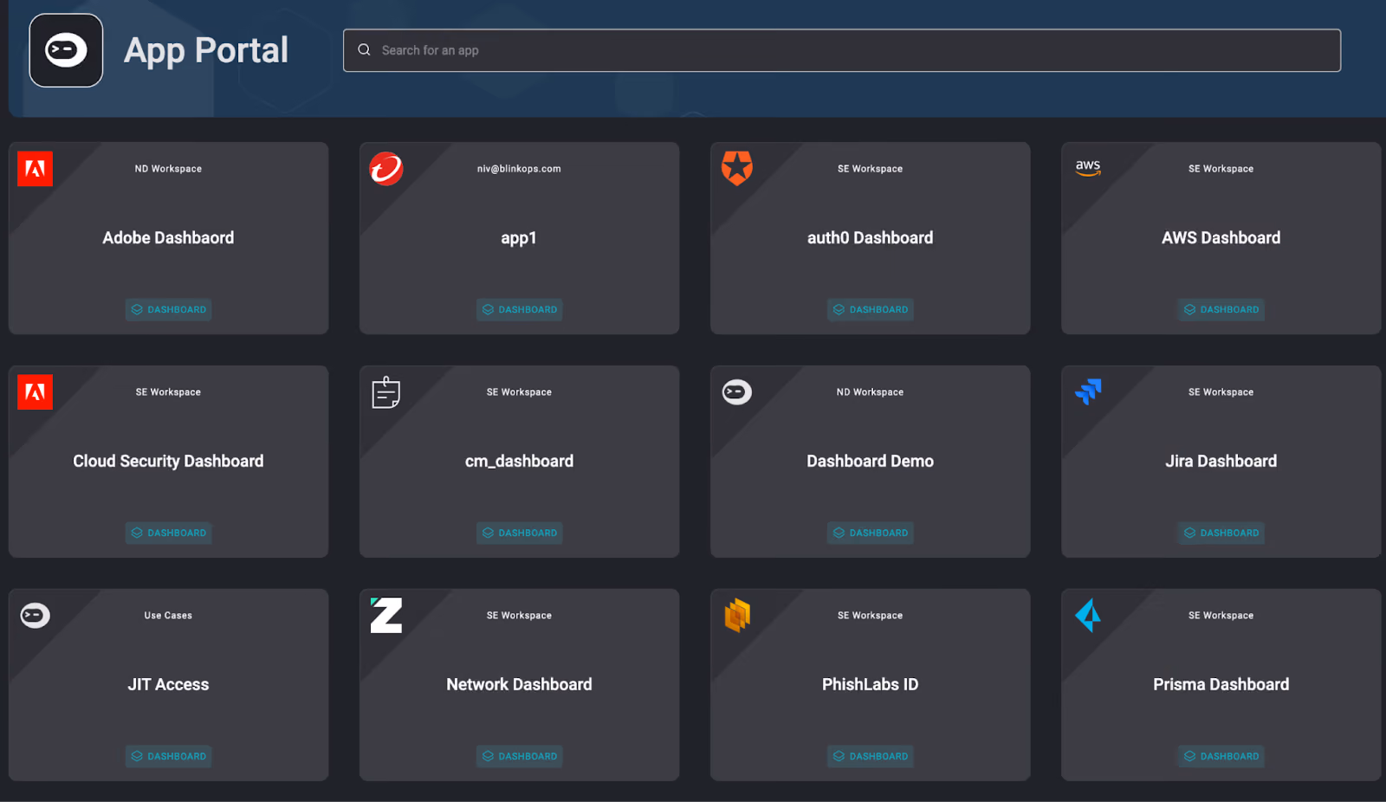
Task: Click the robot icon on Dashboard Demo card
Action: coord(737,391)
